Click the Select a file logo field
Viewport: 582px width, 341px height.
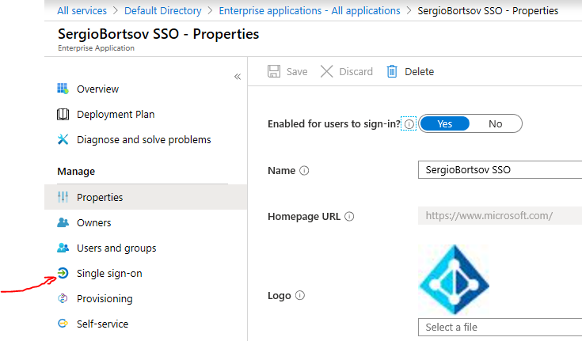(x=499, y=327)
